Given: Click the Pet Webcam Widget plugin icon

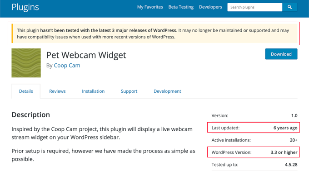Looking at the screenshot, I should [26, 63].
